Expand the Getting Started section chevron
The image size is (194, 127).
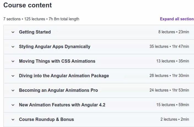(x=13, y=32)
